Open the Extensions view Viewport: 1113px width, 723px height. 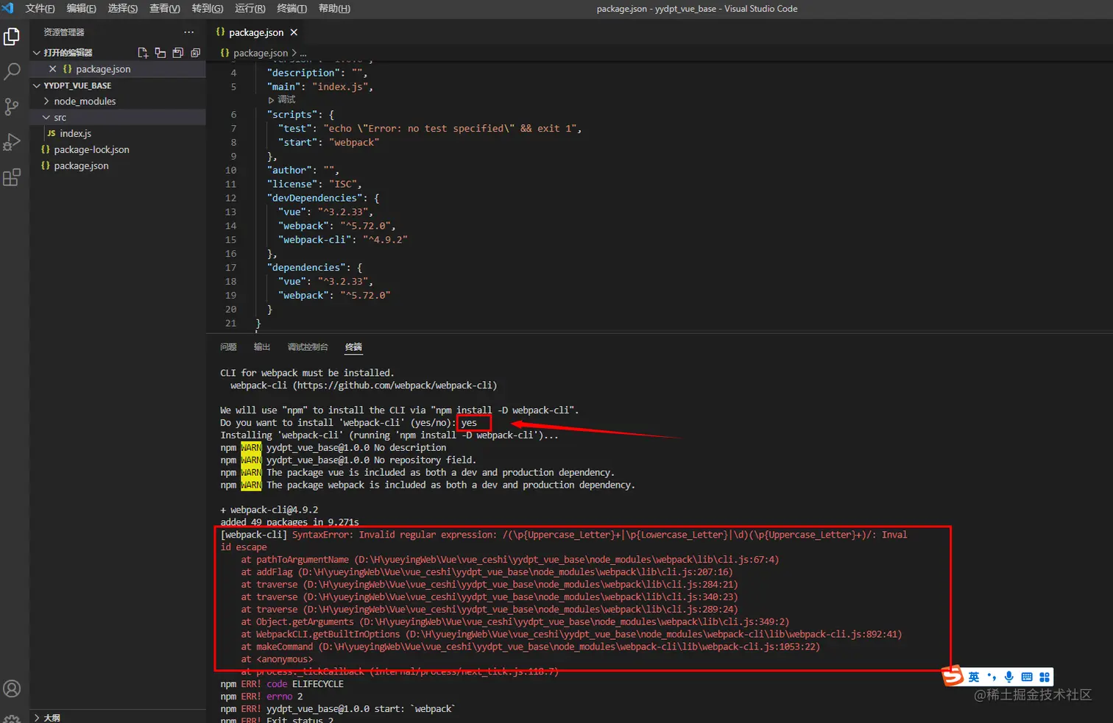pyautogui.click(x=12, y=177)
